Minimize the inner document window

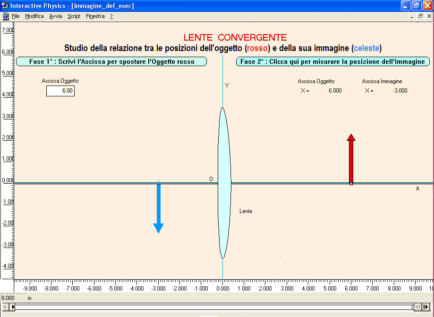pyautogui.click(x=412, y=16)
